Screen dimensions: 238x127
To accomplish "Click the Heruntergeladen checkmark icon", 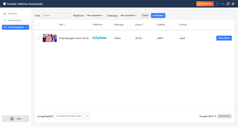I will [5, 27].
